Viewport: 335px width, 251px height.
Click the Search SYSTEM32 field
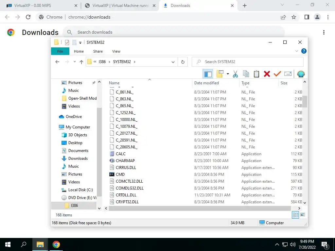point(247,62)
